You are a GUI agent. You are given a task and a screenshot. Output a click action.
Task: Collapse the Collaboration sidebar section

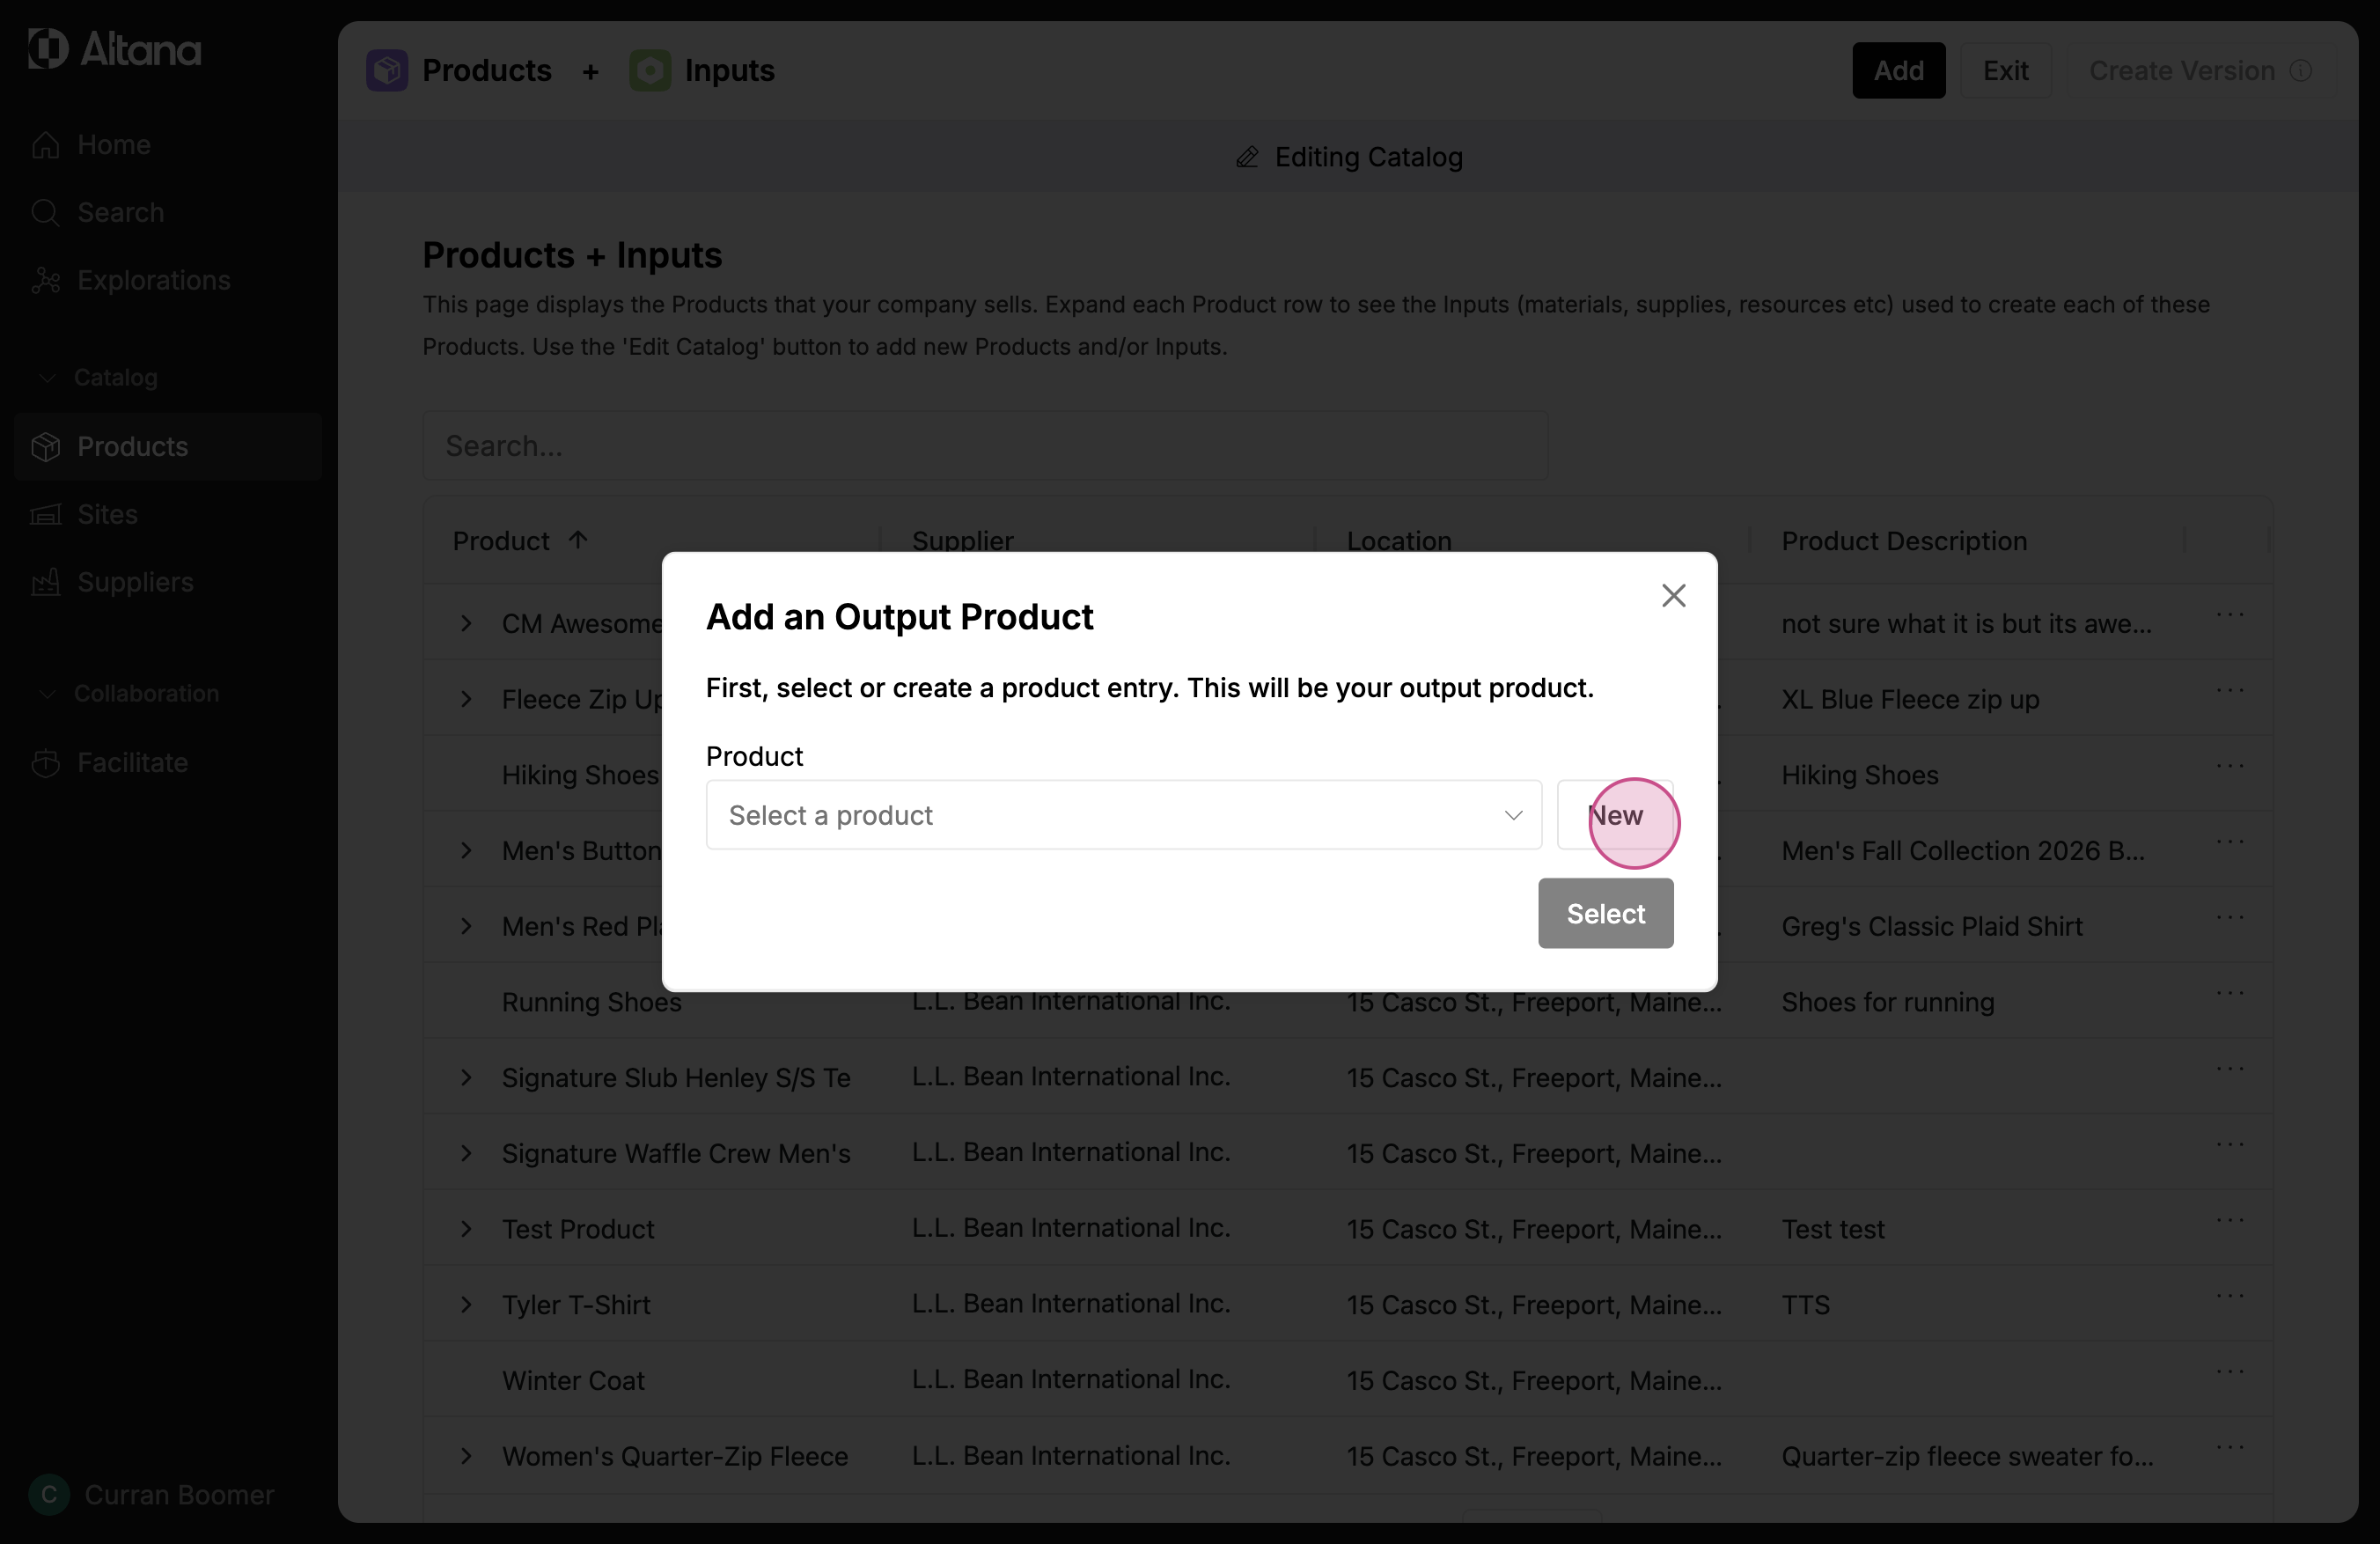point(46,694)
